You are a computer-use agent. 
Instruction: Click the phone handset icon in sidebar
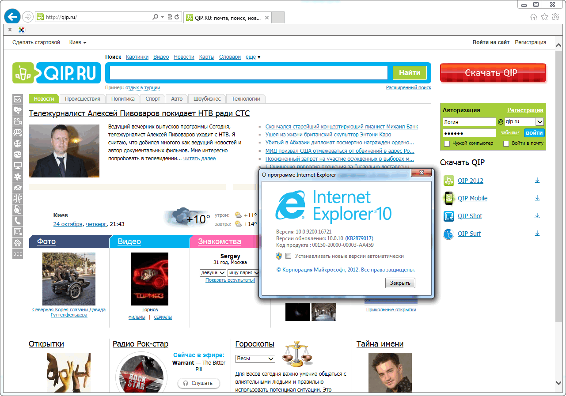(18, 221)
